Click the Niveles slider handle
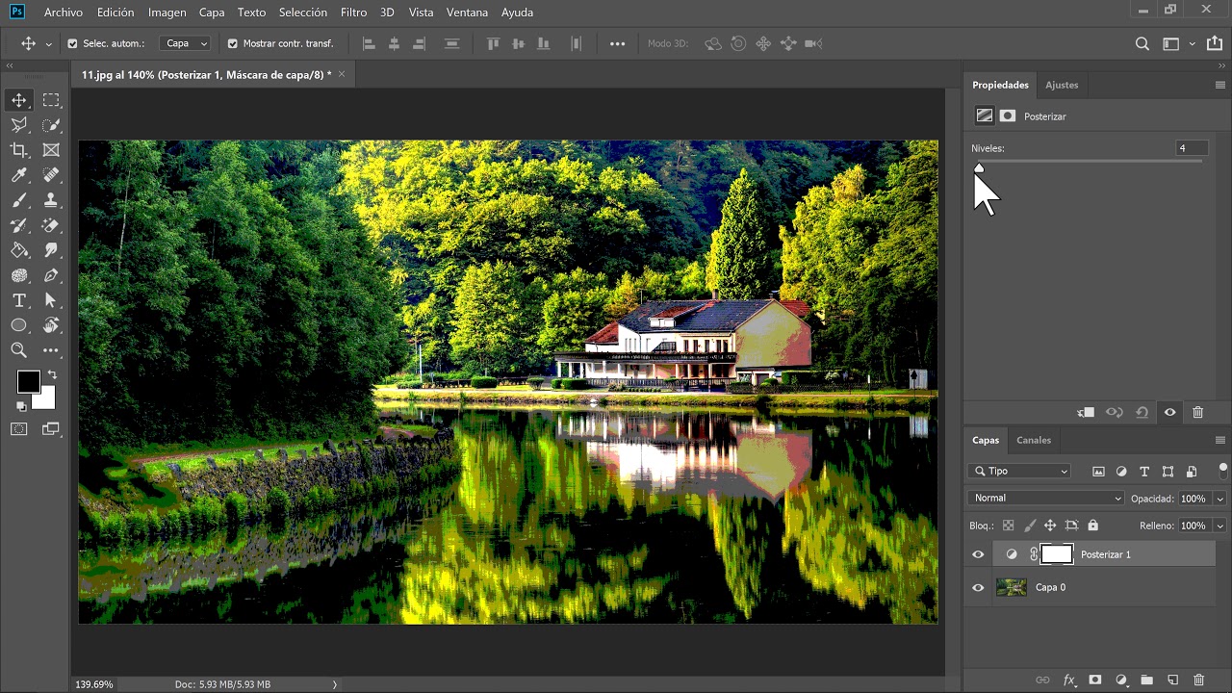The image size is (1232, 693). pyautogui.click(x=979, y=168)
